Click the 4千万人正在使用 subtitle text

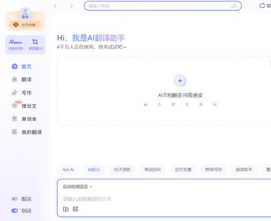(91, 47)
